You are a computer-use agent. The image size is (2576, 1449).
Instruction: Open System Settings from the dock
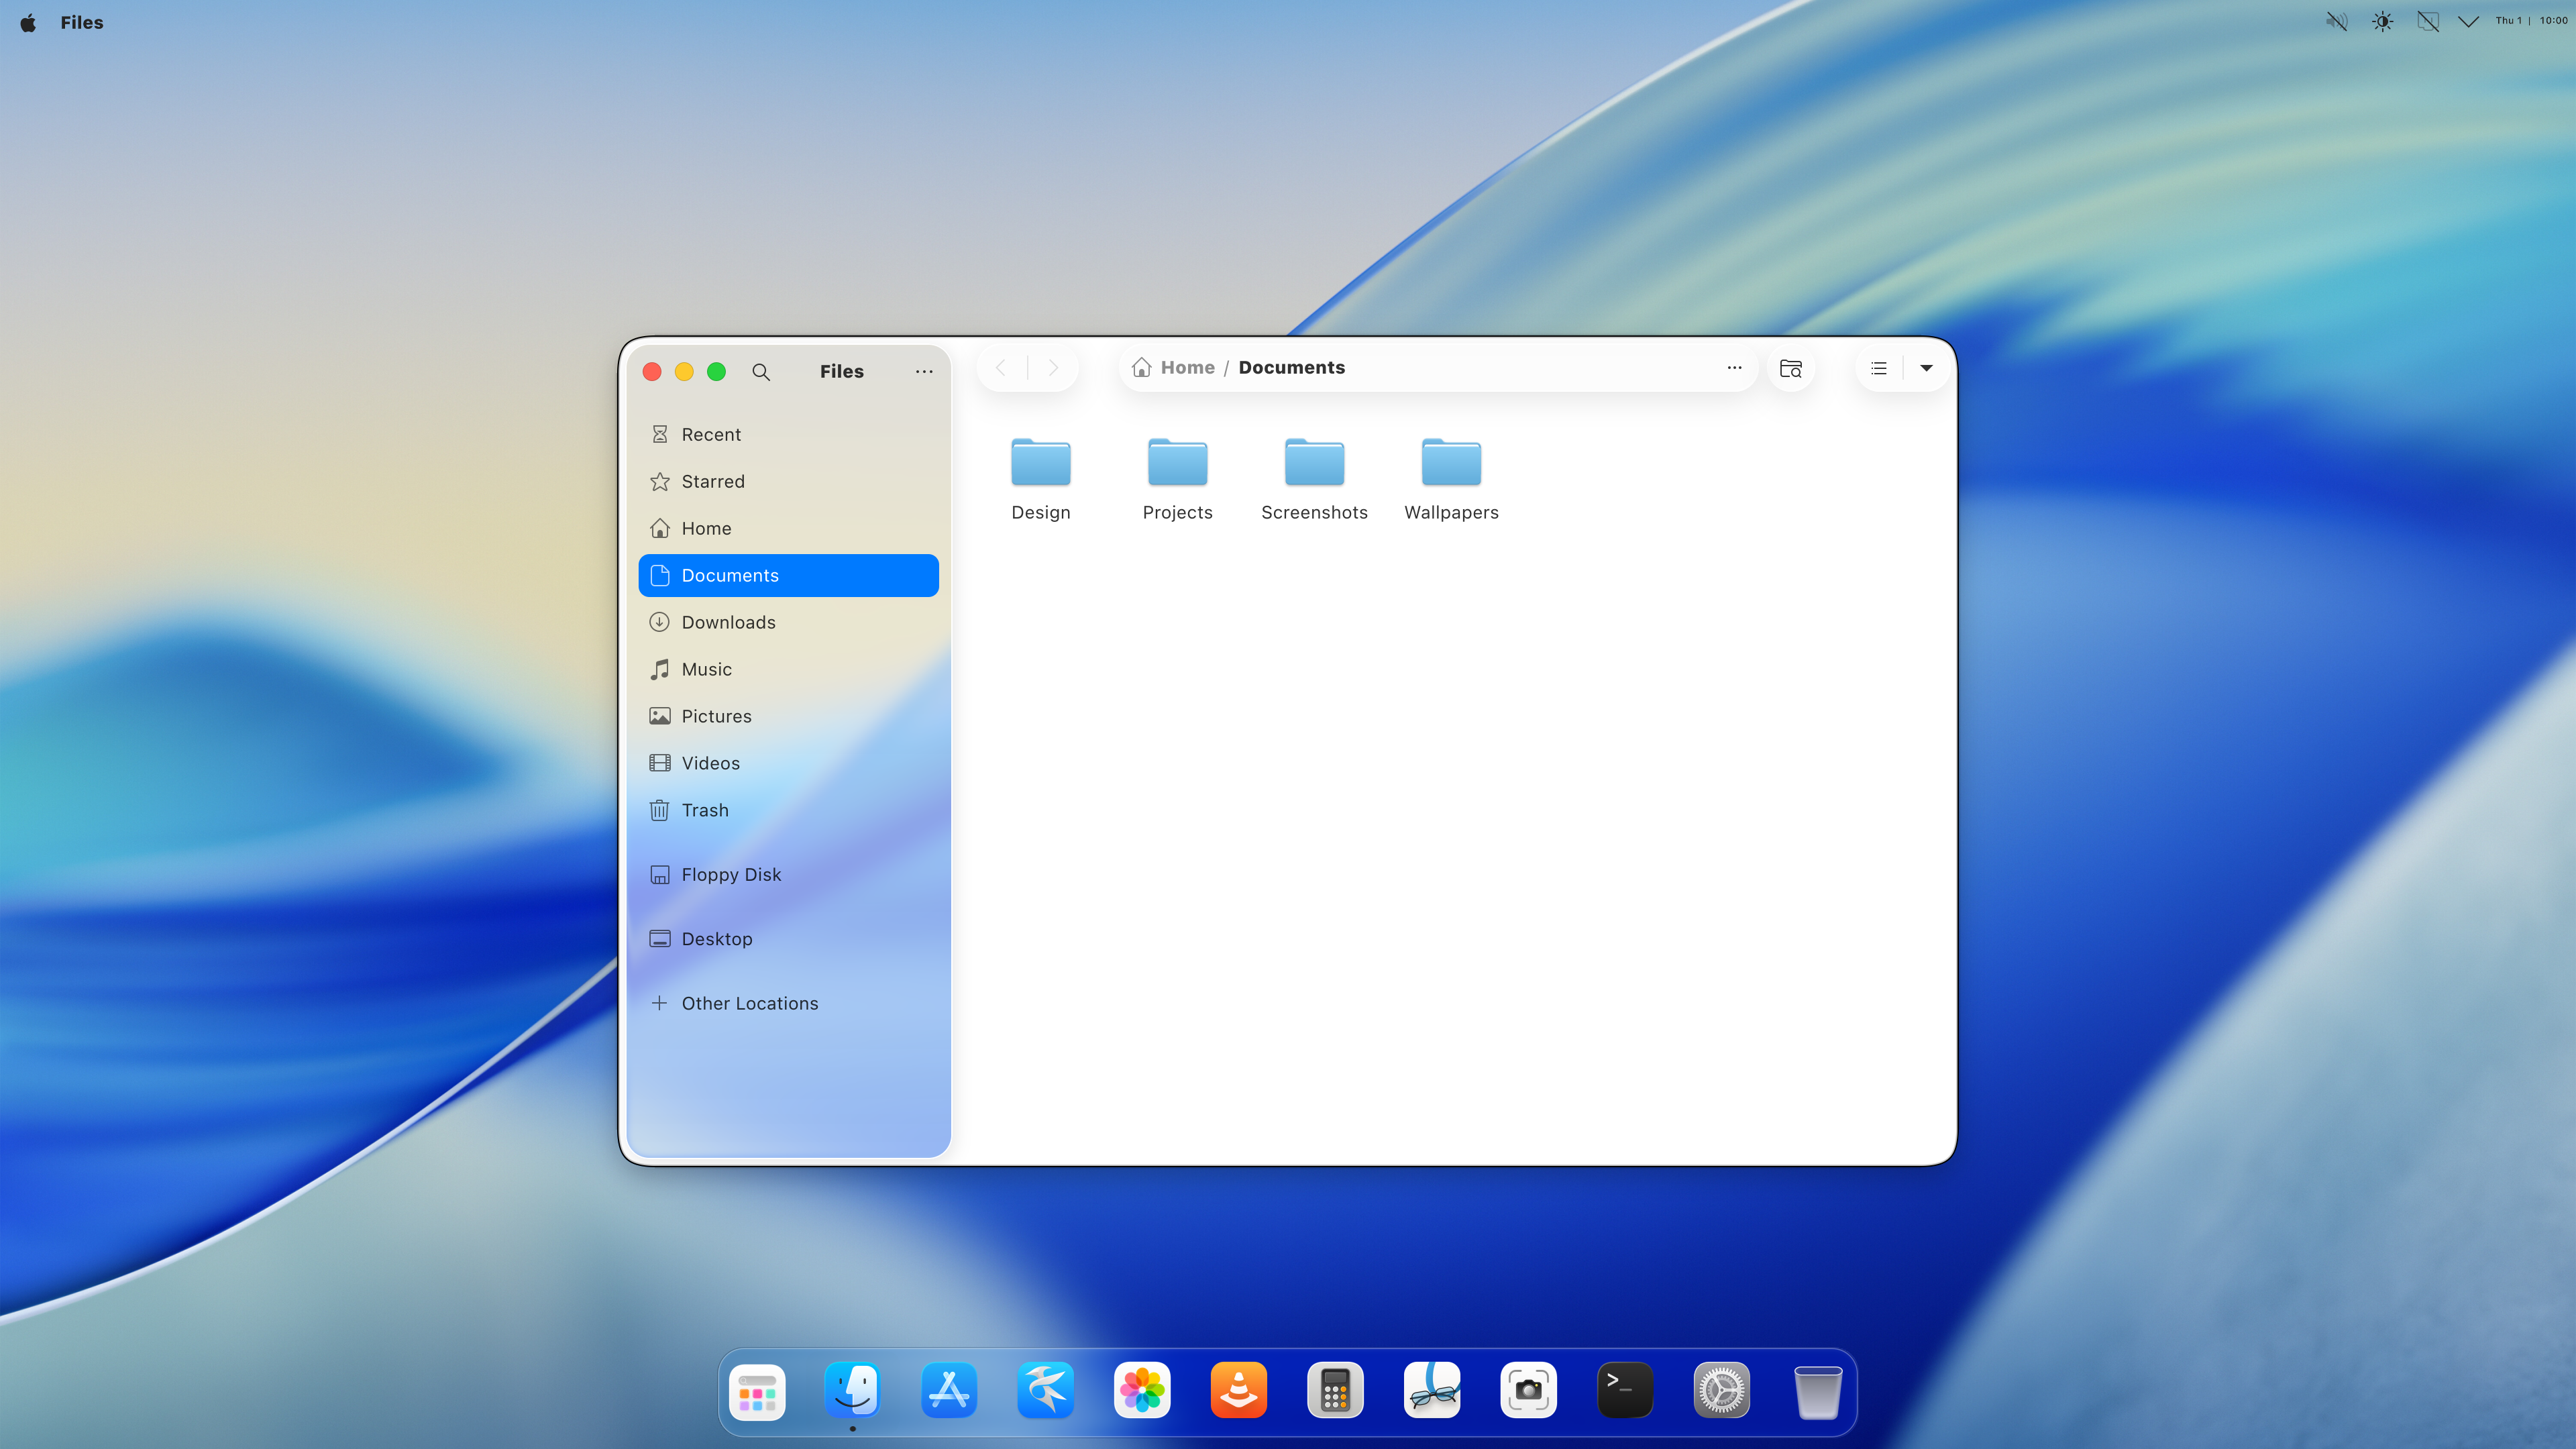coord(1721,1391)
